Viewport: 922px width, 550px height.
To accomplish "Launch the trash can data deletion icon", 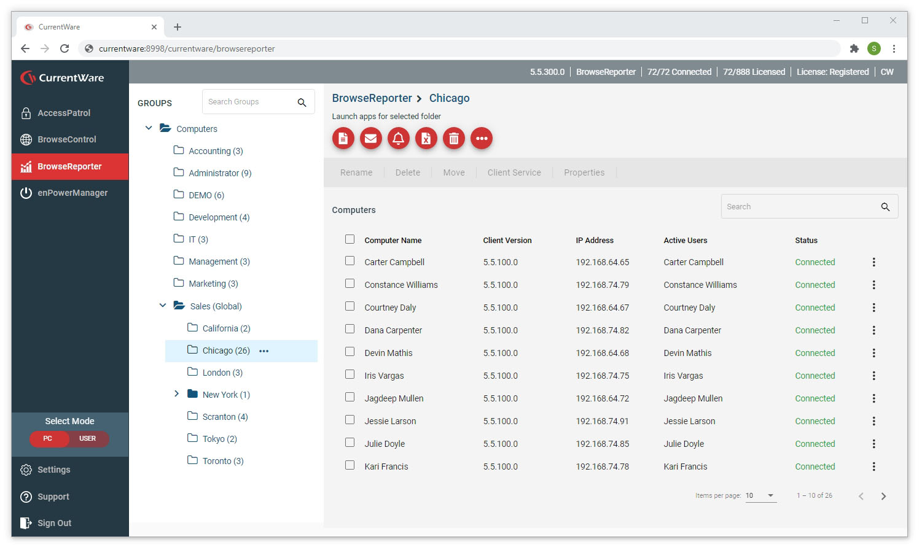I will click(x=454, y=138).
